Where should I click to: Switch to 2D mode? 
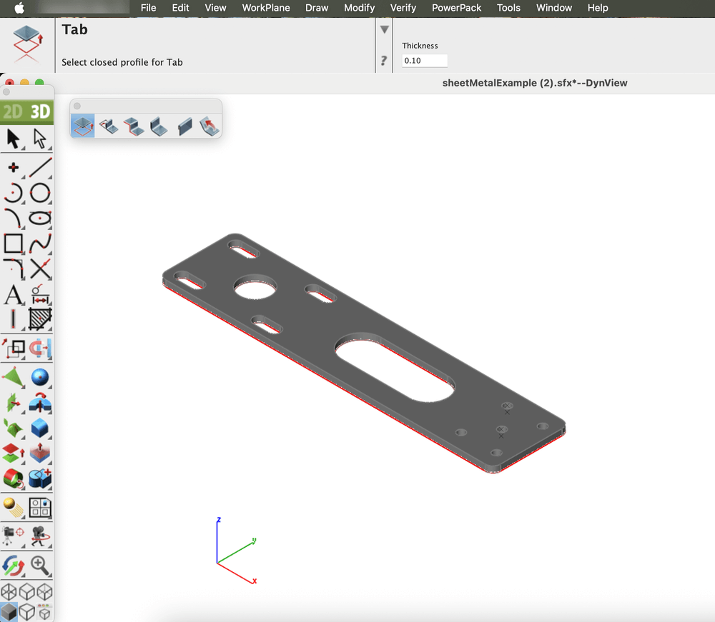pyautogui.click(x=13, y=111)
